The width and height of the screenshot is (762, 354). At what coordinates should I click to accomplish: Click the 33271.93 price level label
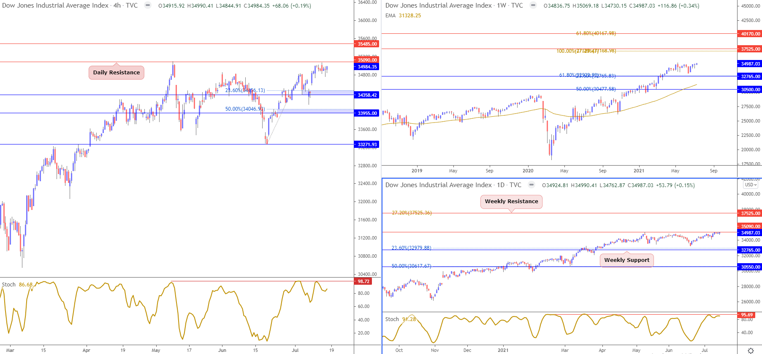click(x=366, y=144)
